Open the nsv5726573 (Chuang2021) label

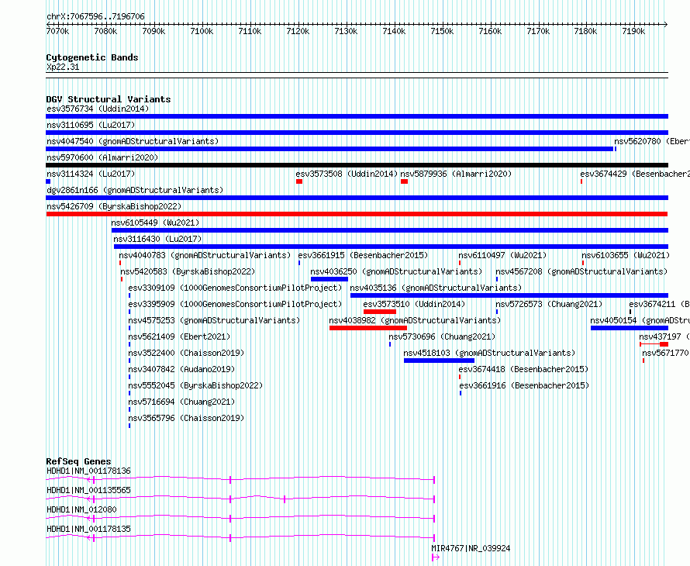click(549, 304)
